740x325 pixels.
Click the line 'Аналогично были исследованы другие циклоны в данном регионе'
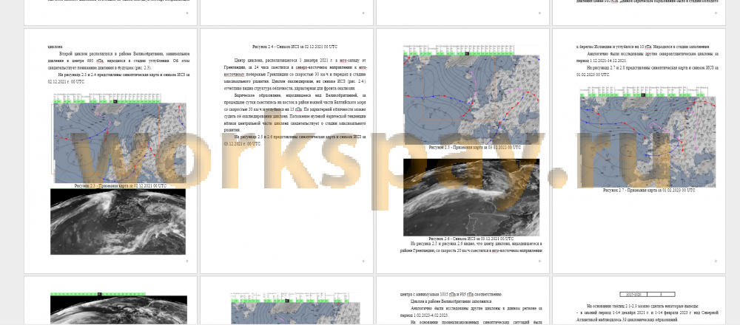pos(471,312)
